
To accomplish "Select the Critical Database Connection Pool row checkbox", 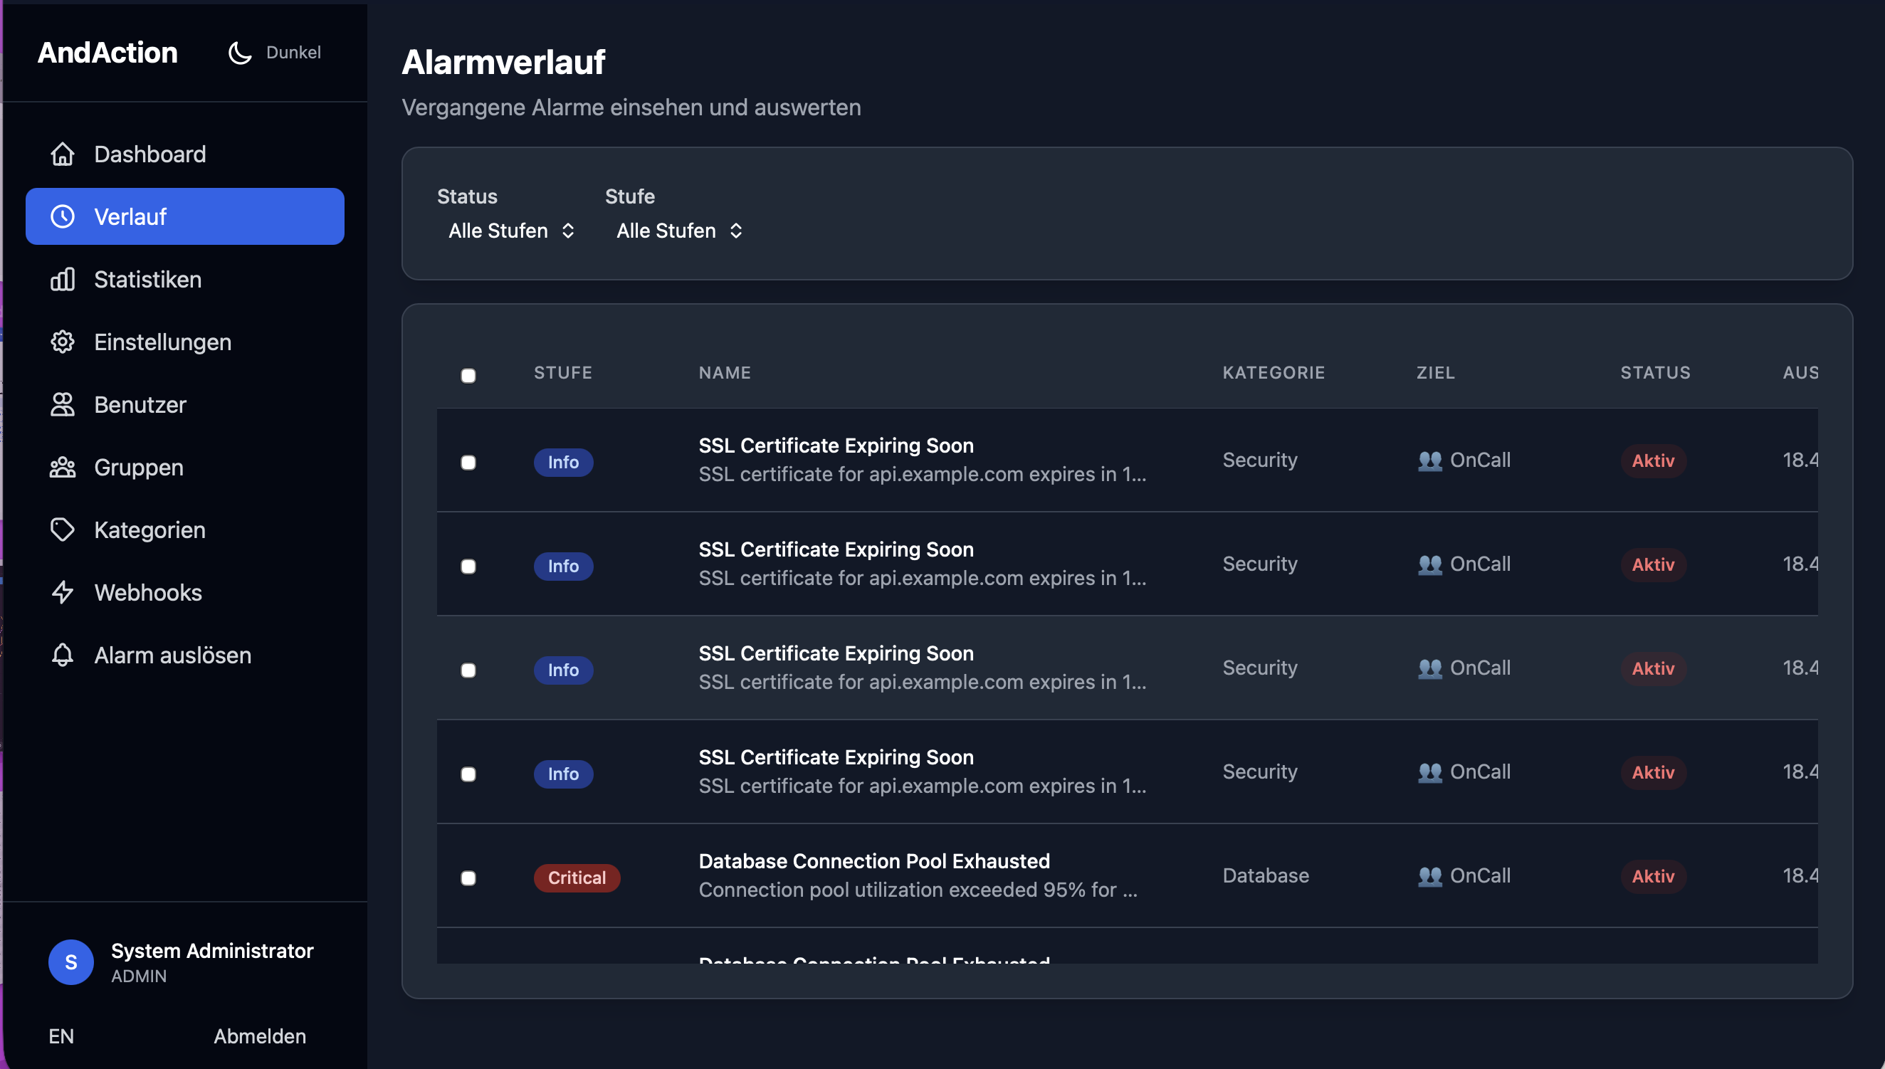I will click(468, 878).
